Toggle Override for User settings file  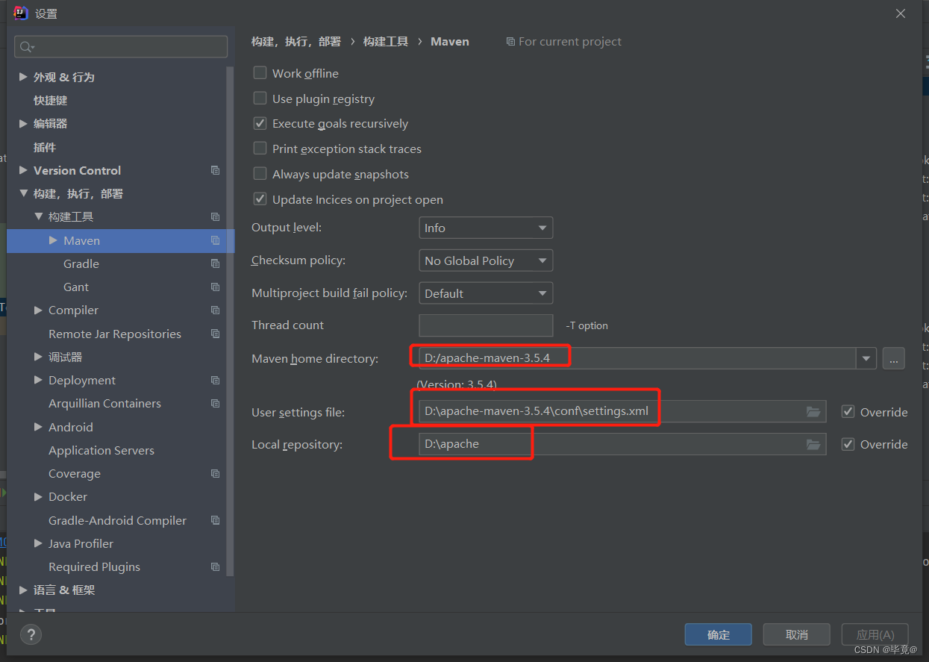(848, 412)
